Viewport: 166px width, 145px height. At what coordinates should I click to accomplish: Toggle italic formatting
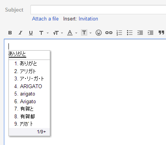click(x=20, y=33)
